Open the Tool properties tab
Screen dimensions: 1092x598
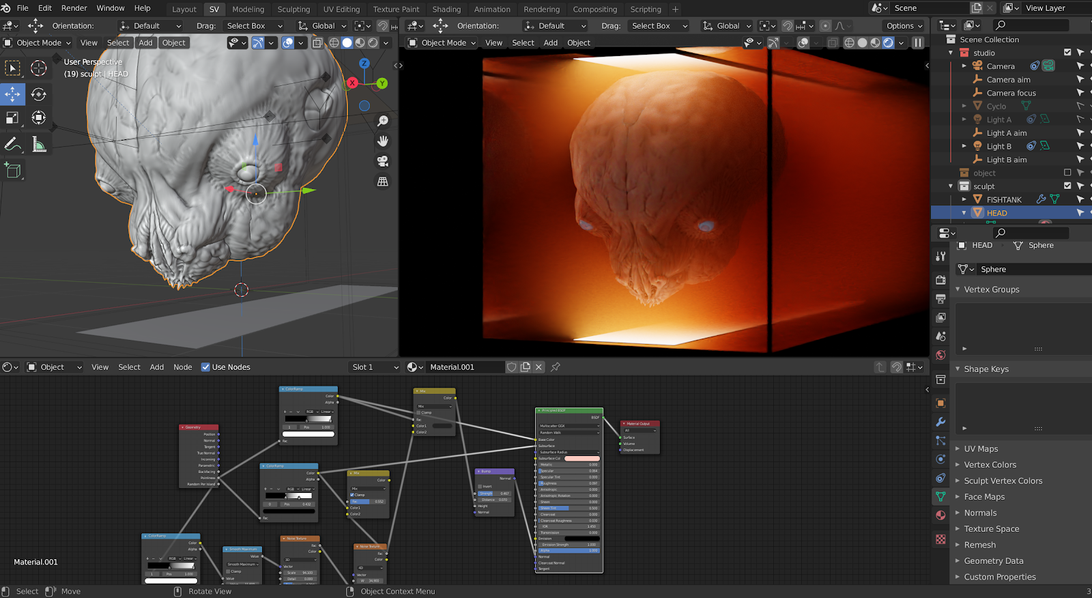pos(940,256)
